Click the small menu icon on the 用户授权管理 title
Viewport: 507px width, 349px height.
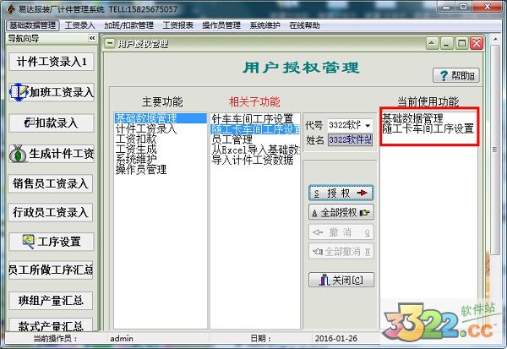tap(110, 43)
